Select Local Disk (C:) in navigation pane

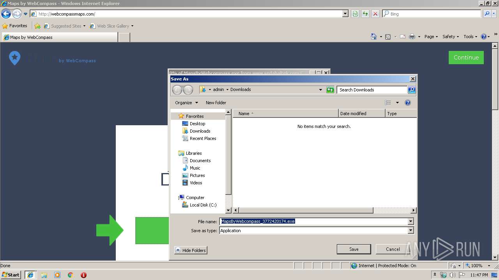tap(203, 205)
